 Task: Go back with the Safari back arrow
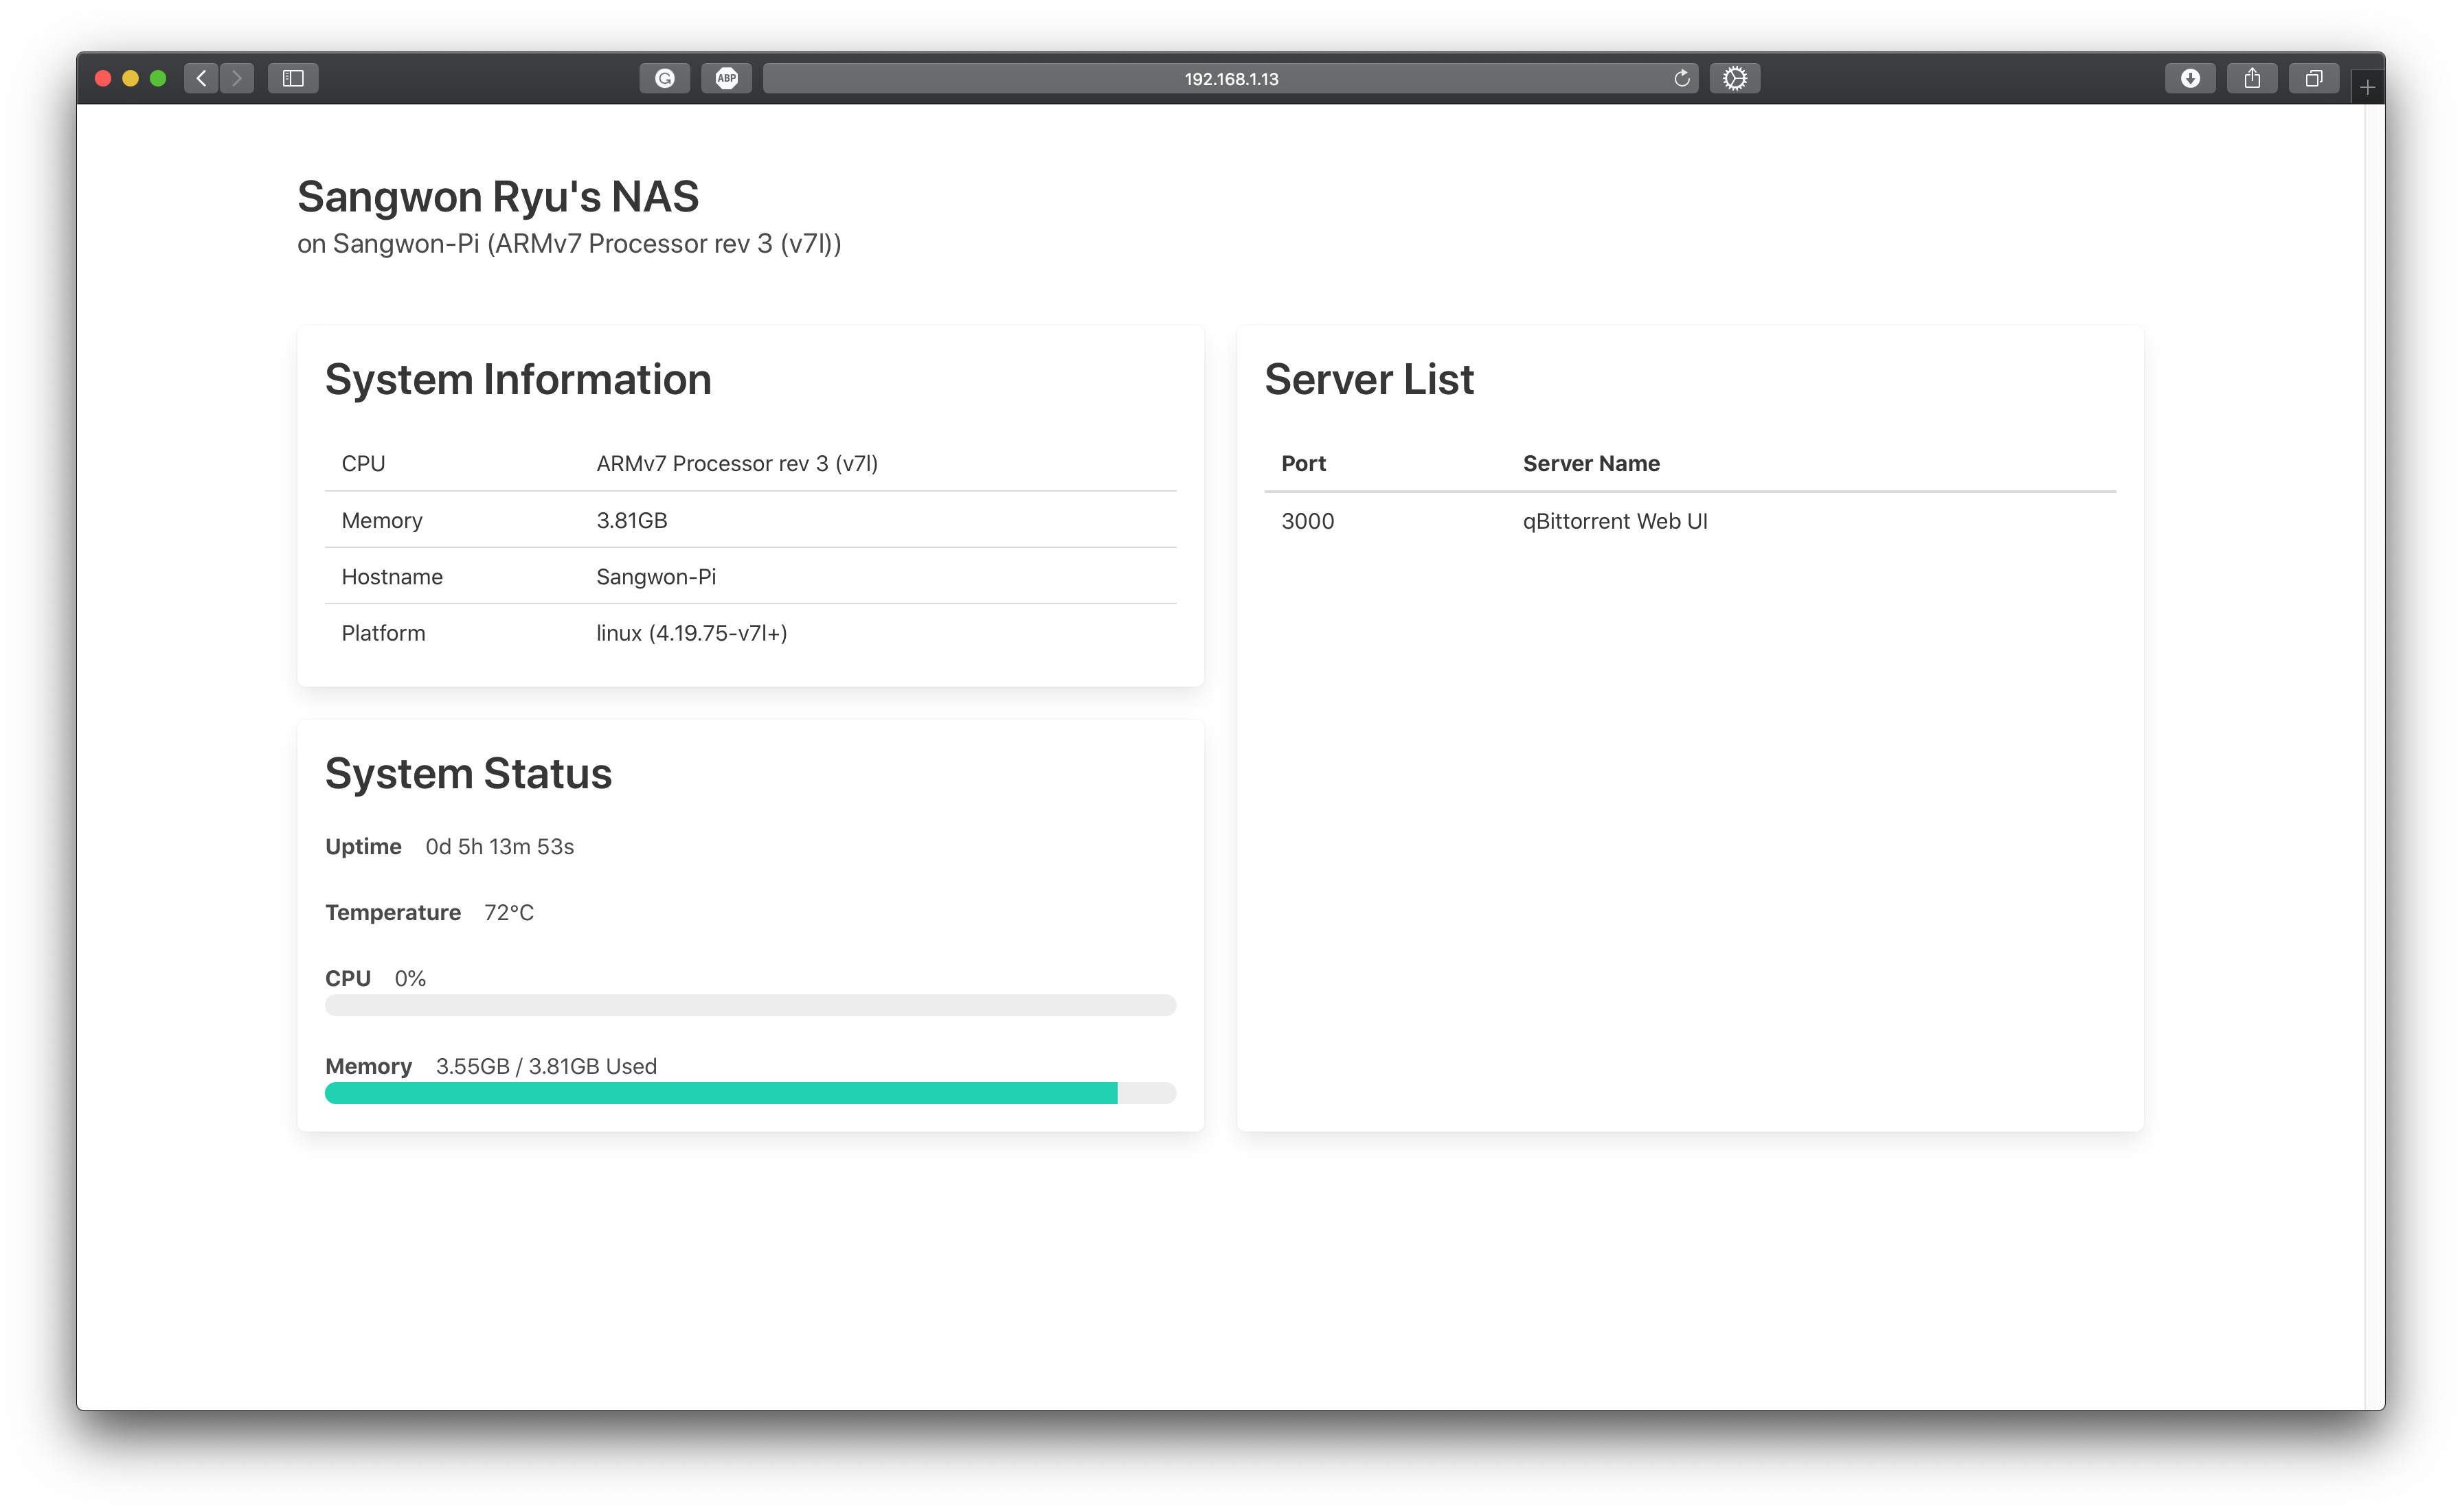coord(201,78)
